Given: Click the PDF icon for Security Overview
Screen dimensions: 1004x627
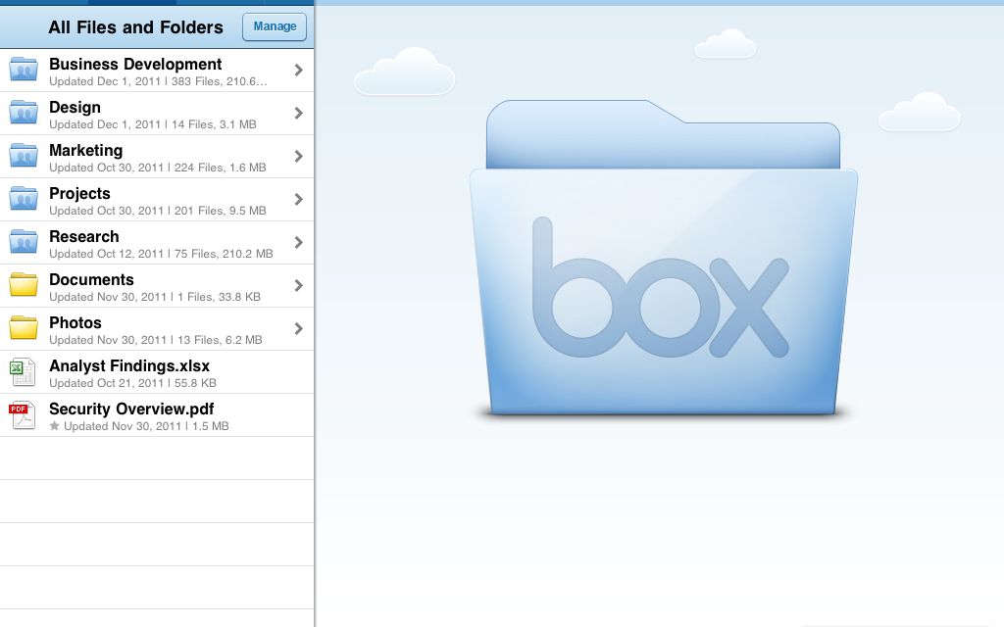Looking at the screenshot, I should [x=22, y=415].
